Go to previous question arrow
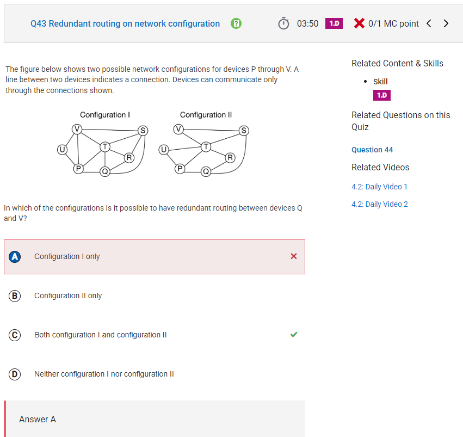The image size is (463, 437). (429, 23)
